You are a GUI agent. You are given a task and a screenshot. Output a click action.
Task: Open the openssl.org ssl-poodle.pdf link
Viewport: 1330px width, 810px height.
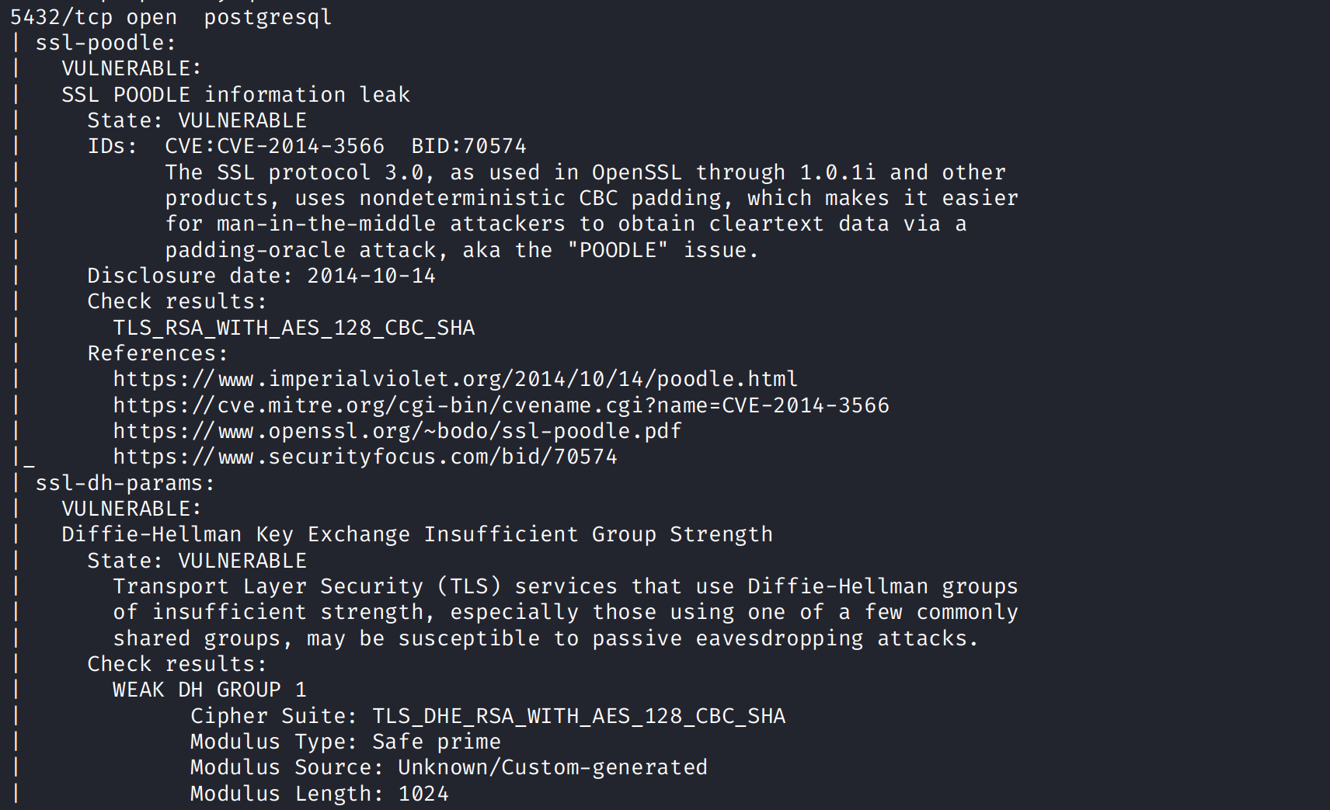tap(396, 431)
